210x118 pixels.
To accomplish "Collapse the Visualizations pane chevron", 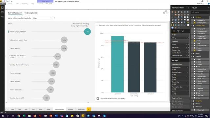I will [x=188, y=8].
